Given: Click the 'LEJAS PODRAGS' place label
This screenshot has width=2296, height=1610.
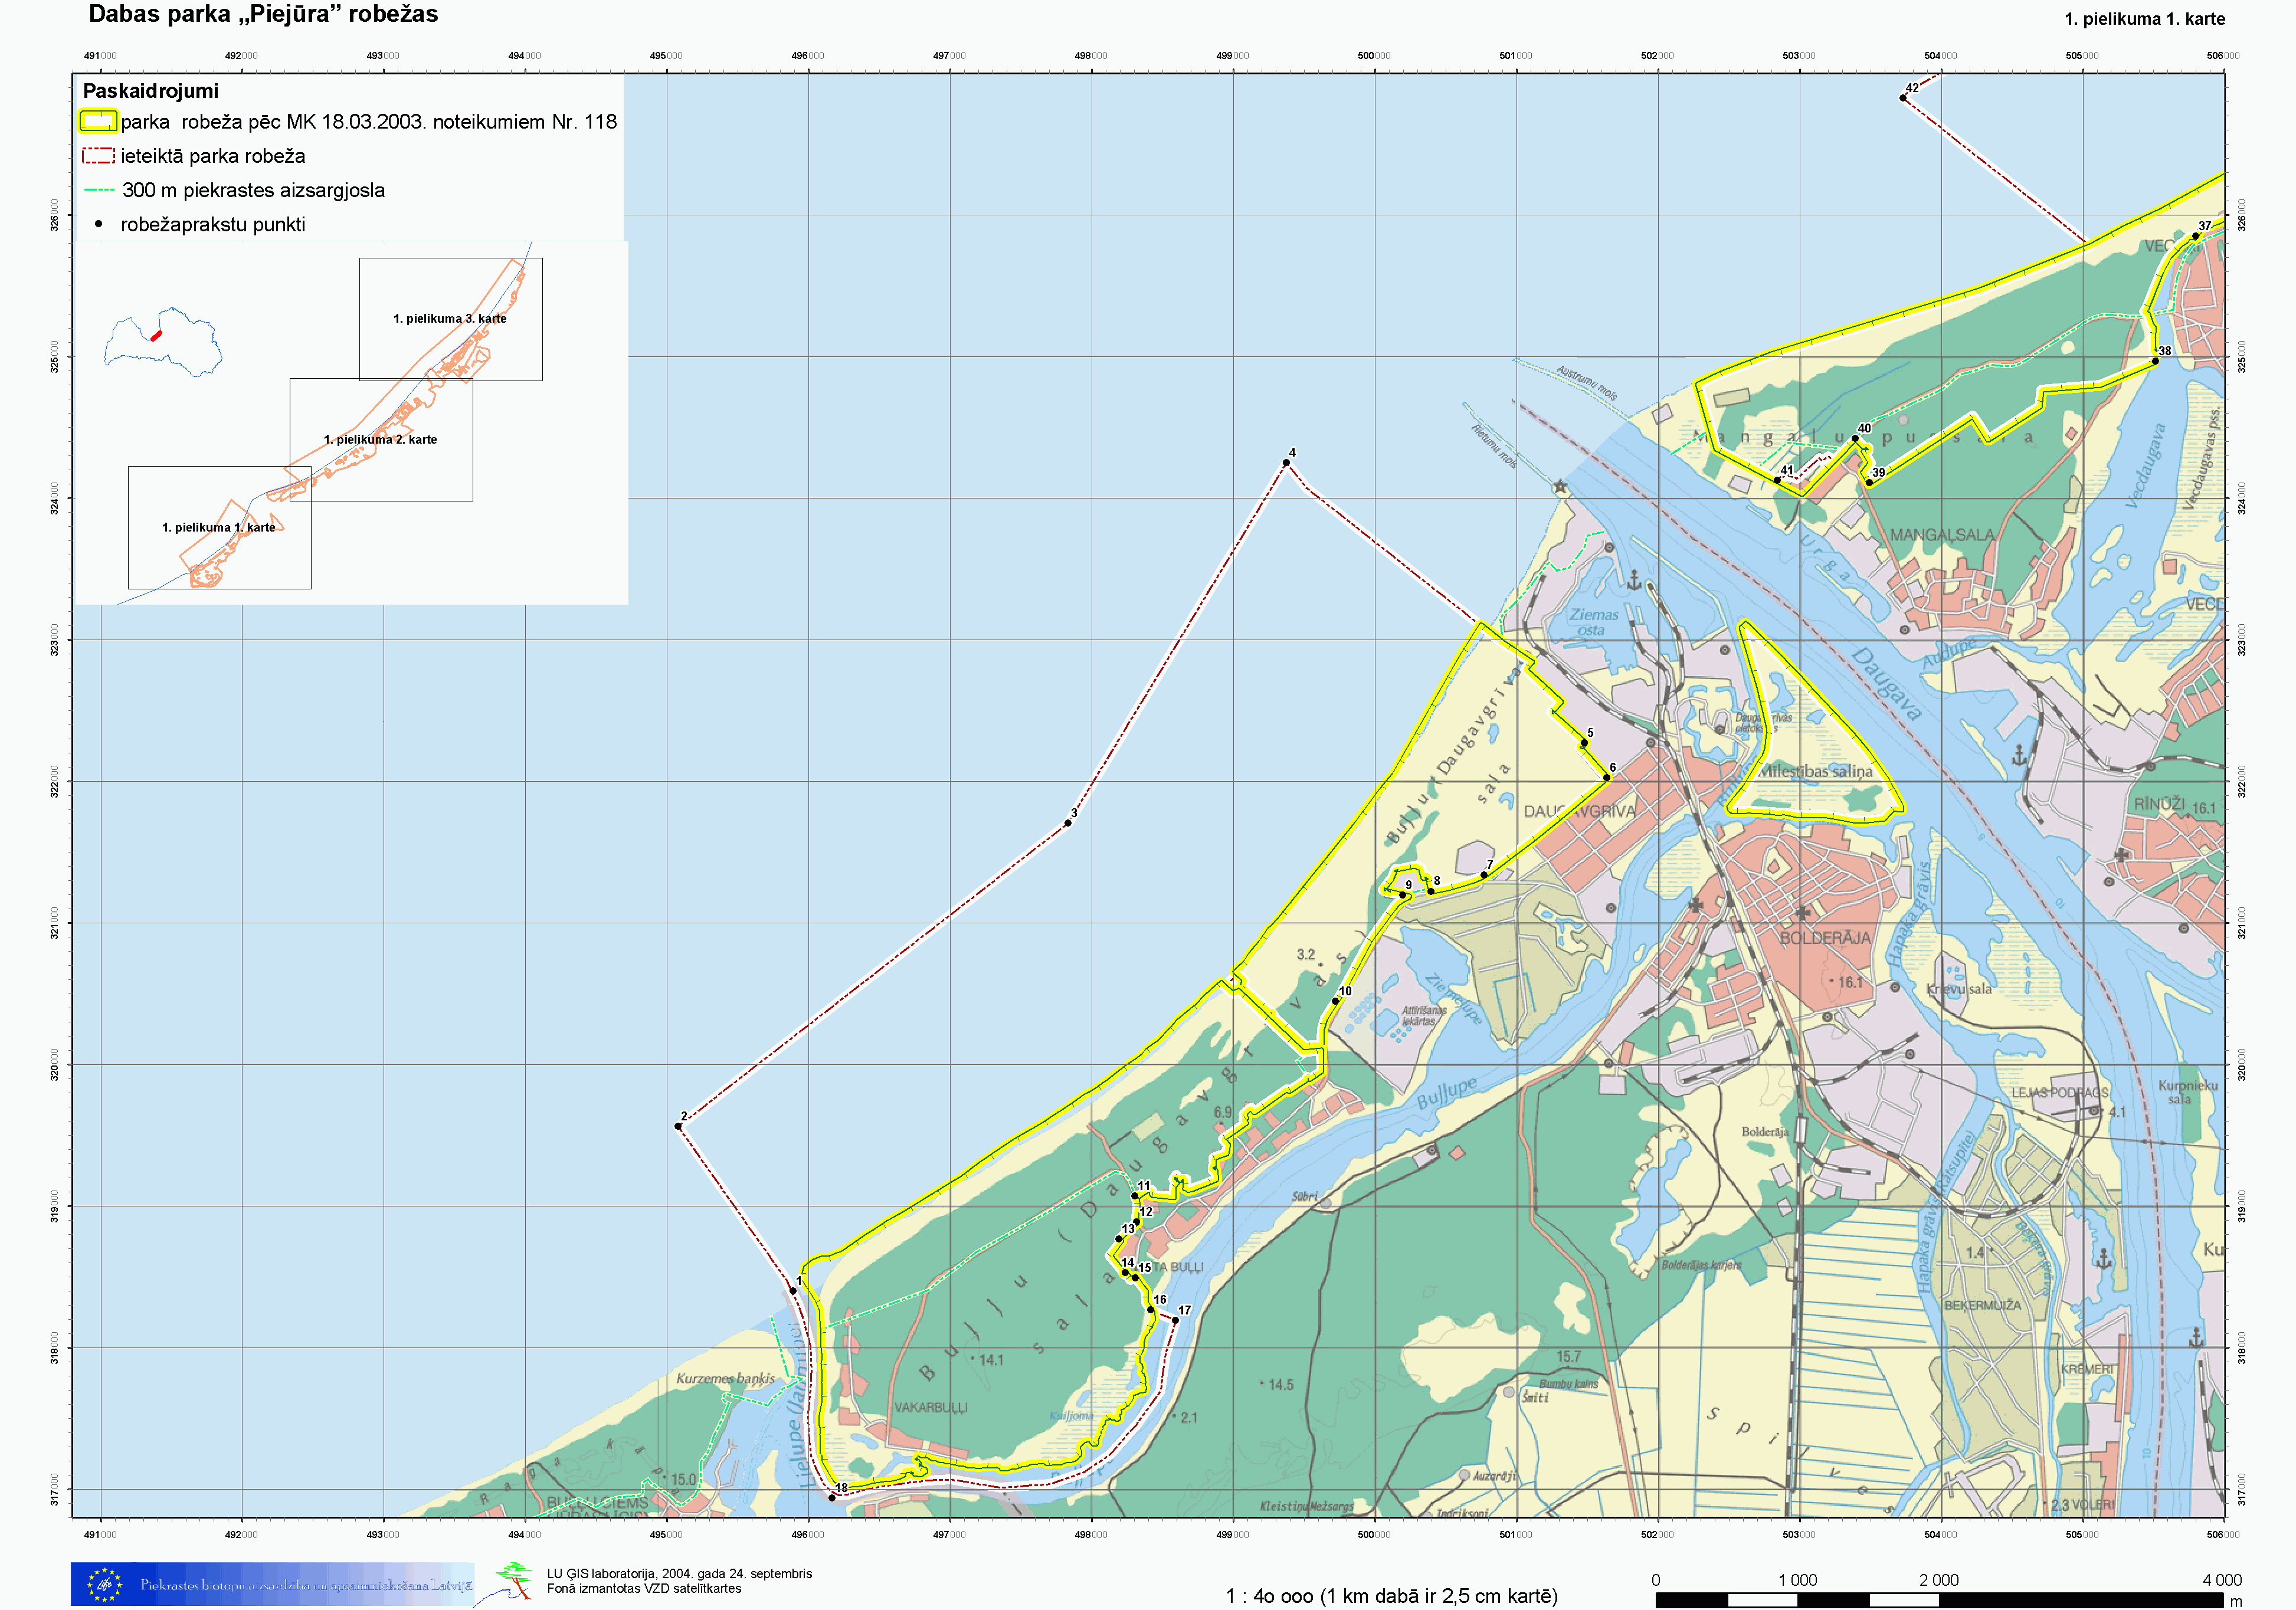Looking at the screenshot, I should pyautogui.click(x=2060, y=1093).
